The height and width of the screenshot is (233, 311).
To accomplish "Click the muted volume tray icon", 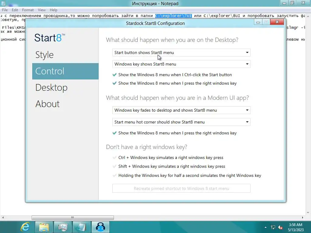I will pyautogui.click(x=280, y=227).
